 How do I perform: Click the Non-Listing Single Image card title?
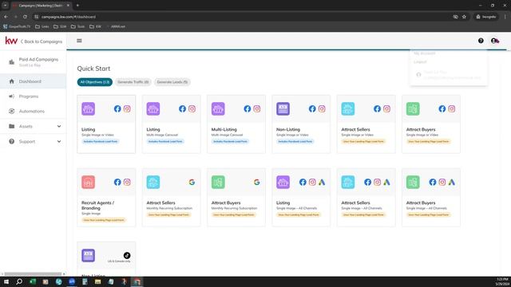[288, 129]
